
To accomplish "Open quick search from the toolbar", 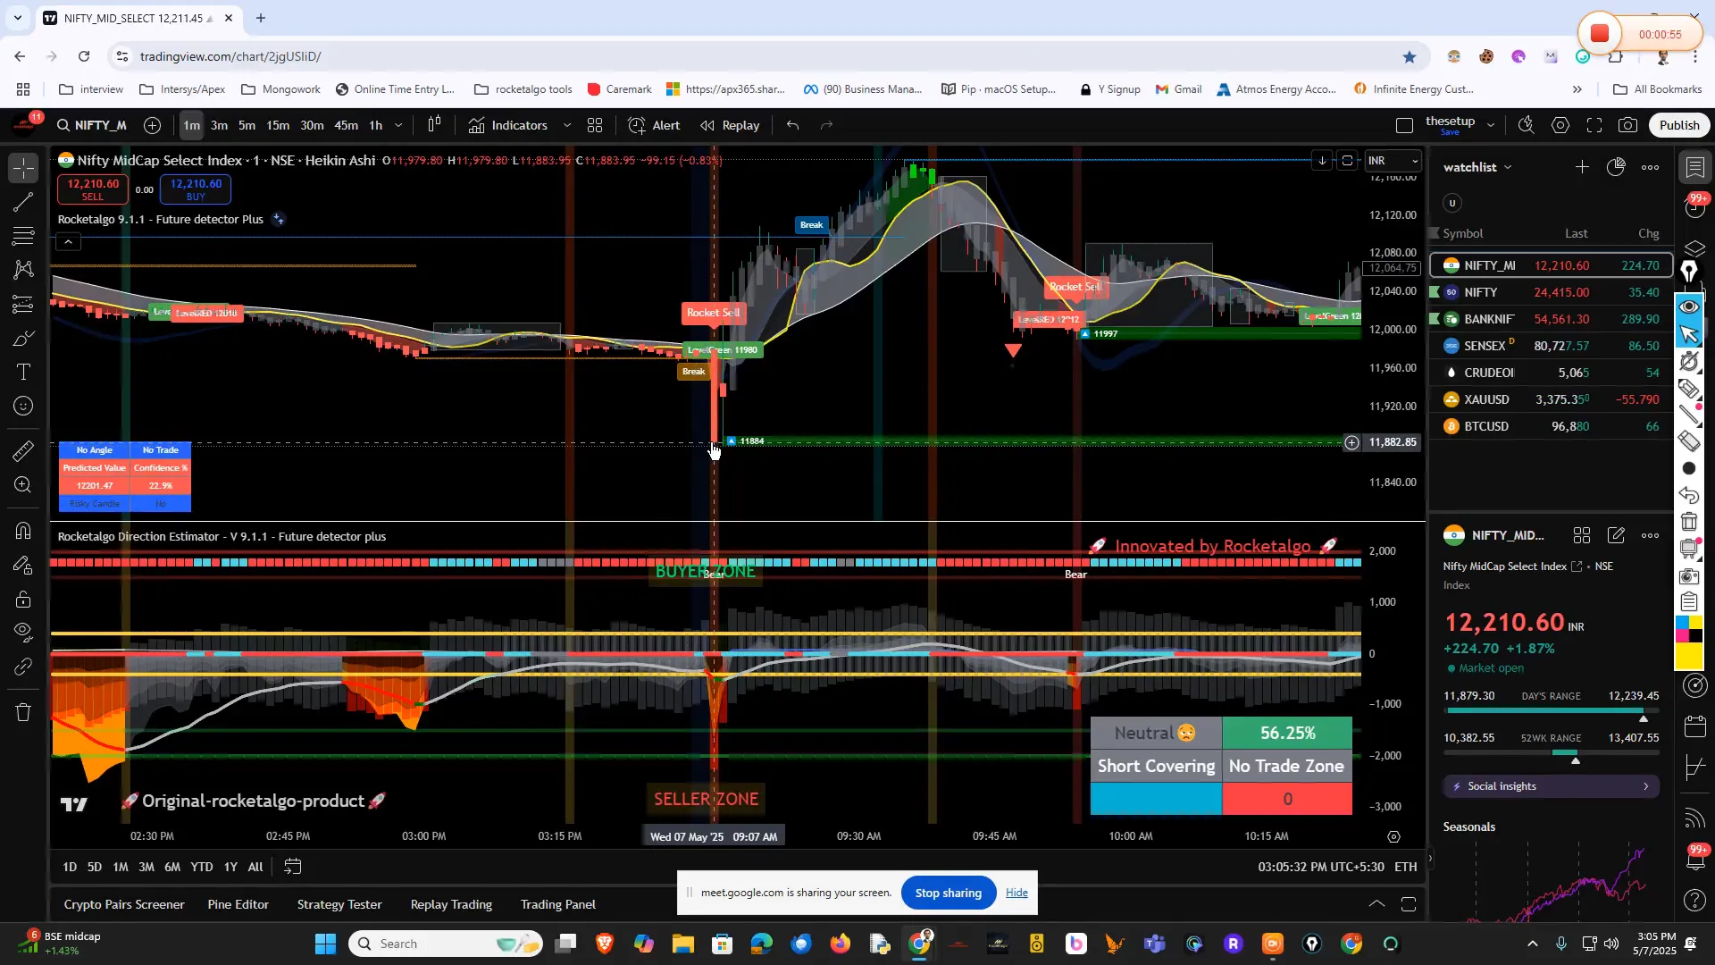I will 1527,125.
